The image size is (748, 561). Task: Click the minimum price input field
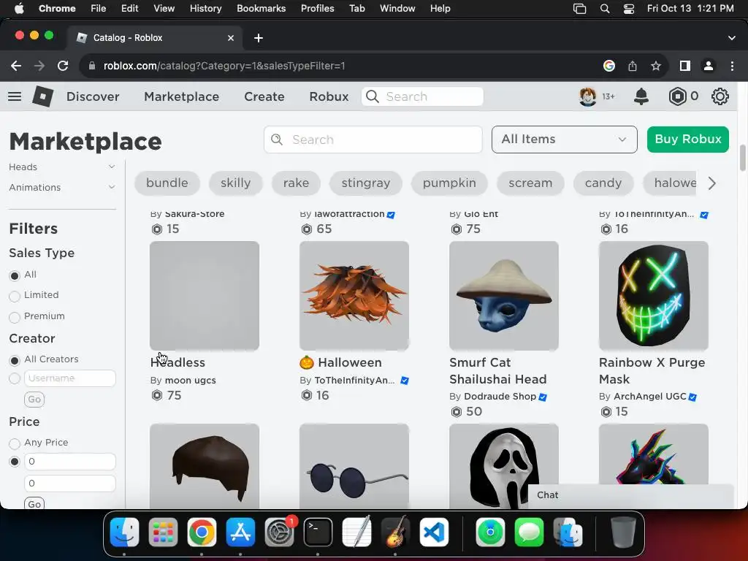(x=69, y=462)
